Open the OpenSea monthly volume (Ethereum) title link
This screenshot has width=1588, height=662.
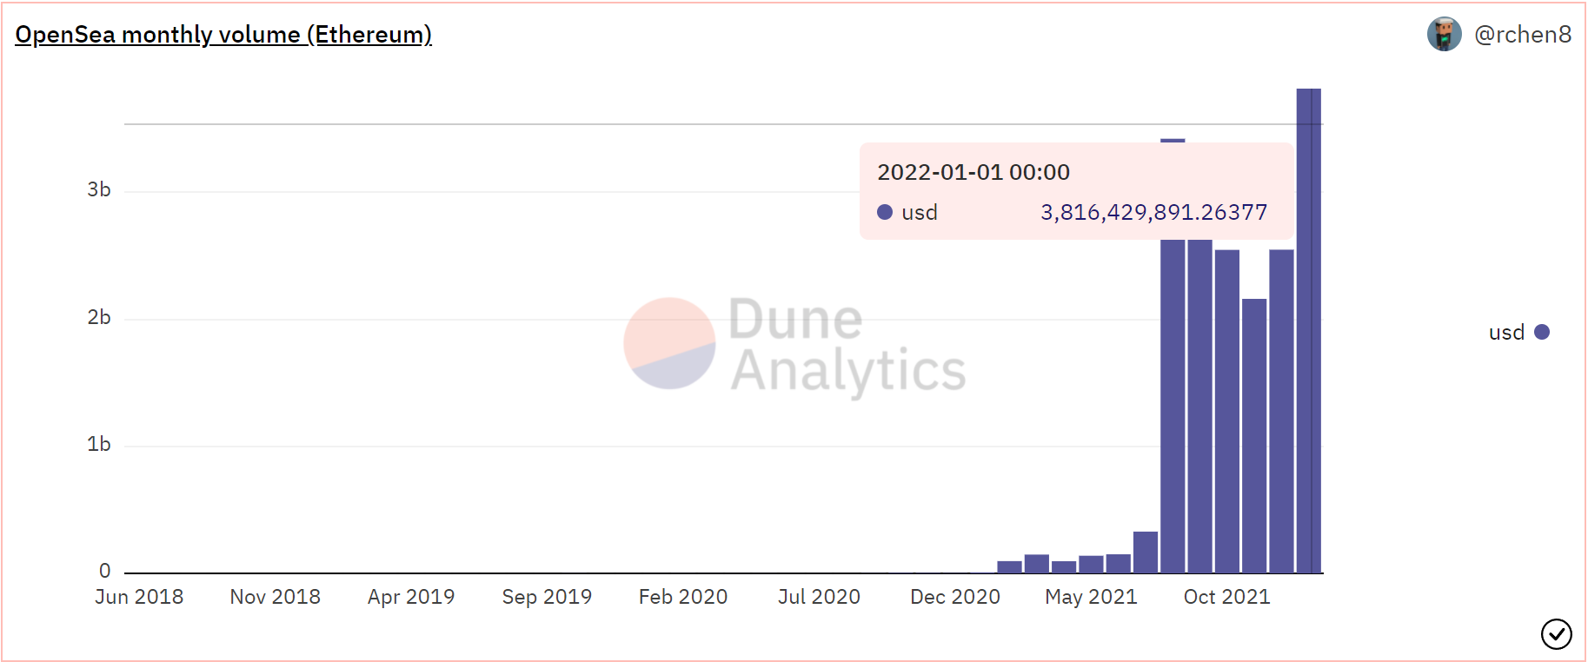pos(223,35)
